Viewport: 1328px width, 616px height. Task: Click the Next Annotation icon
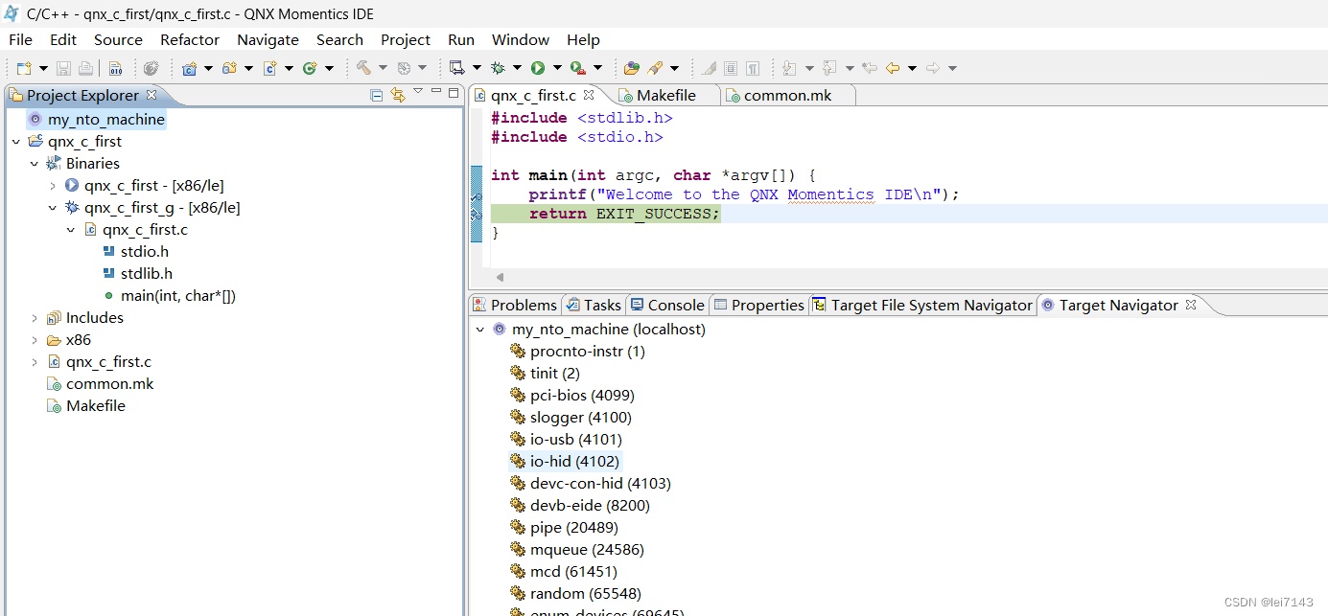pyautogui.click(x=789, y=68)
